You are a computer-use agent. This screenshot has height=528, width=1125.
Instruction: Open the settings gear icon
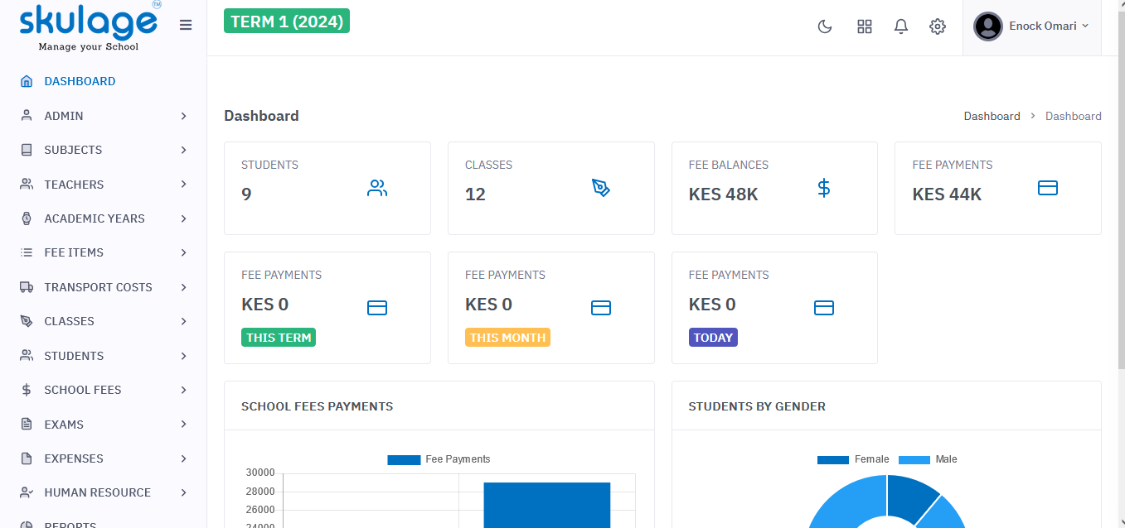pos(937,26)
